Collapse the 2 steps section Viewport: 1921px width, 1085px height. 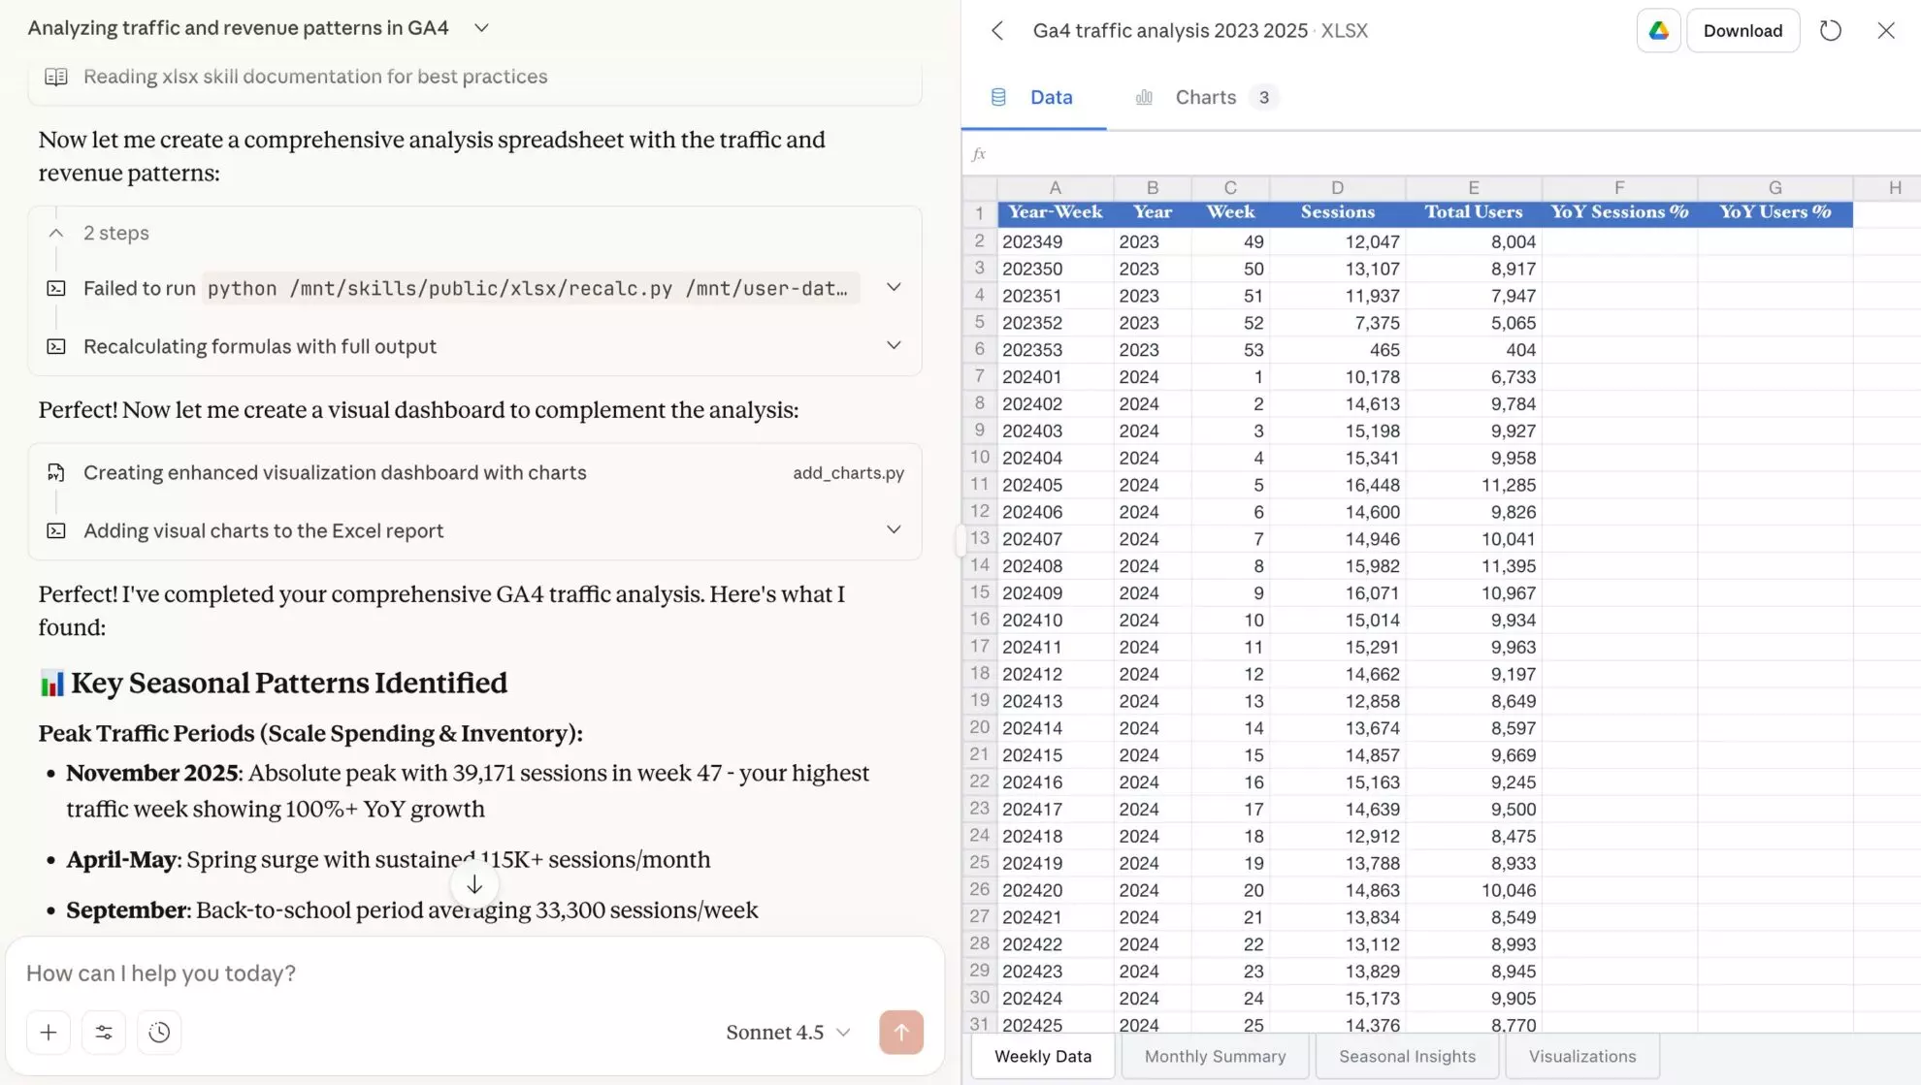56,233
